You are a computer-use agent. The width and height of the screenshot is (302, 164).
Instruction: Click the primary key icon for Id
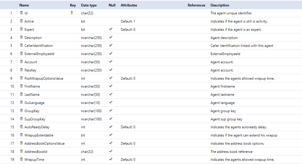(x=72, y=13)
